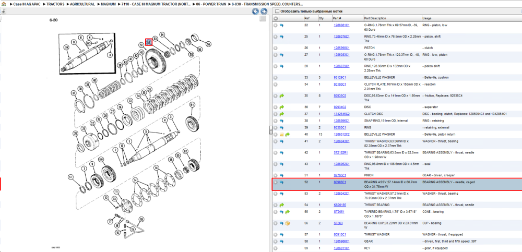Open previous diagram with blue left arrow
The width and height of the screenshot is (522, 252).
point(255,11)
